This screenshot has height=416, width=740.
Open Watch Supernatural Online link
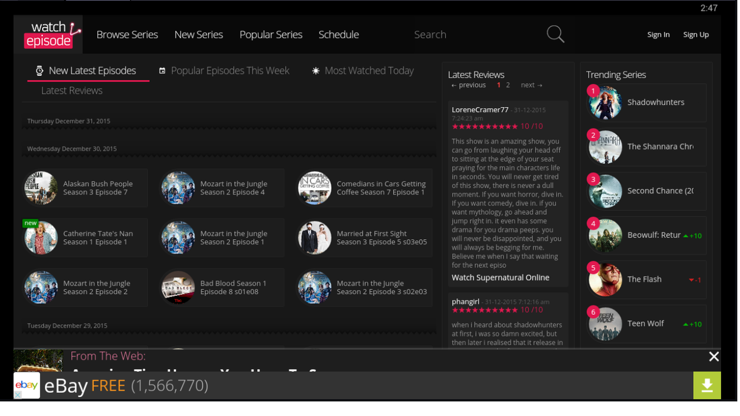click(x=500, y=278)
